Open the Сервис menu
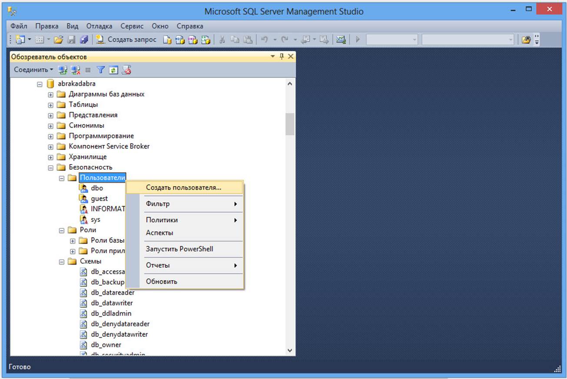 tap(132, 26)
